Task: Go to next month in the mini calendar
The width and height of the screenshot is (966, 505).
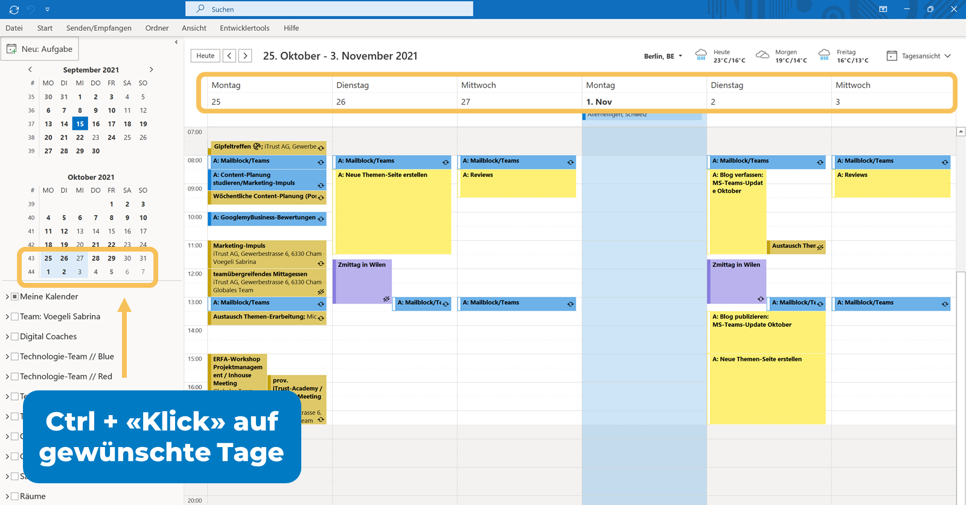Action: tap(151, 69)
